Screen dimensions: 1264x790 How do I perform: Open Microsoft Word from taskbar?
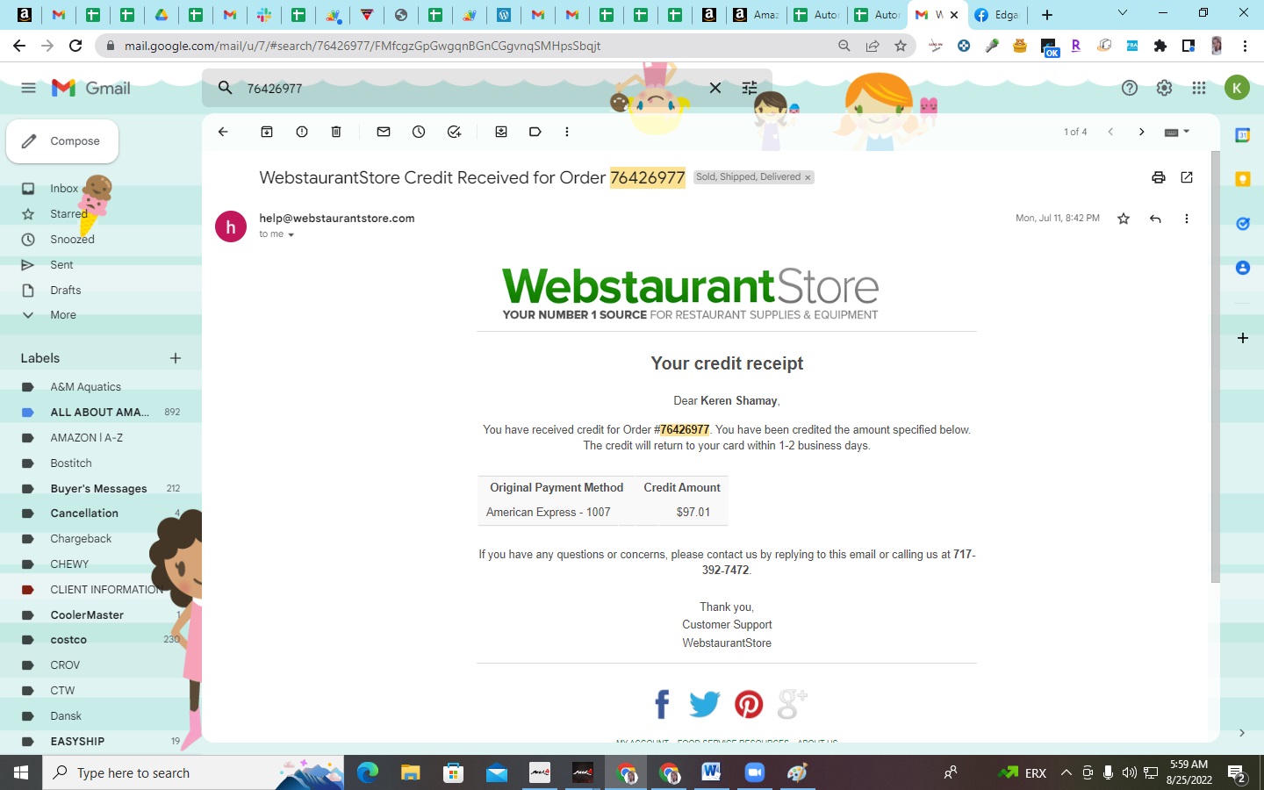point(711,772)
